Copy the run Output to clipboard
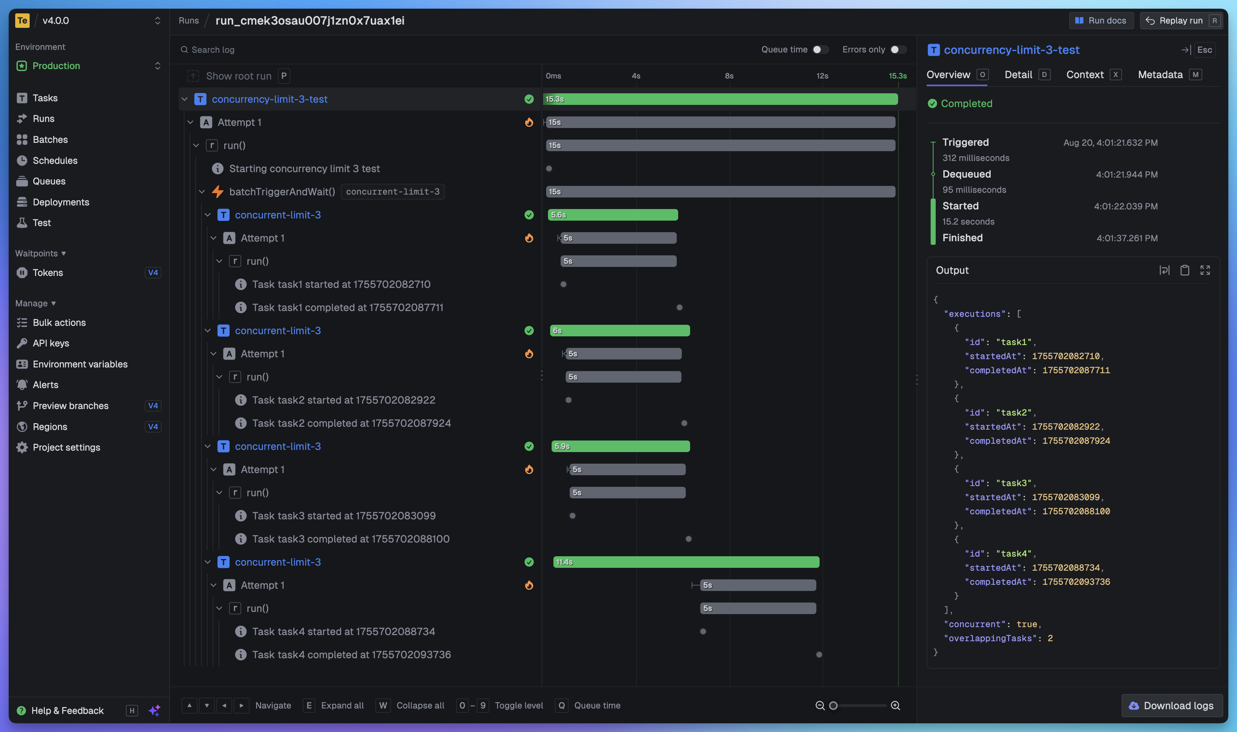The height and width of the screenshot is (732, 1237). (1185, 270)
